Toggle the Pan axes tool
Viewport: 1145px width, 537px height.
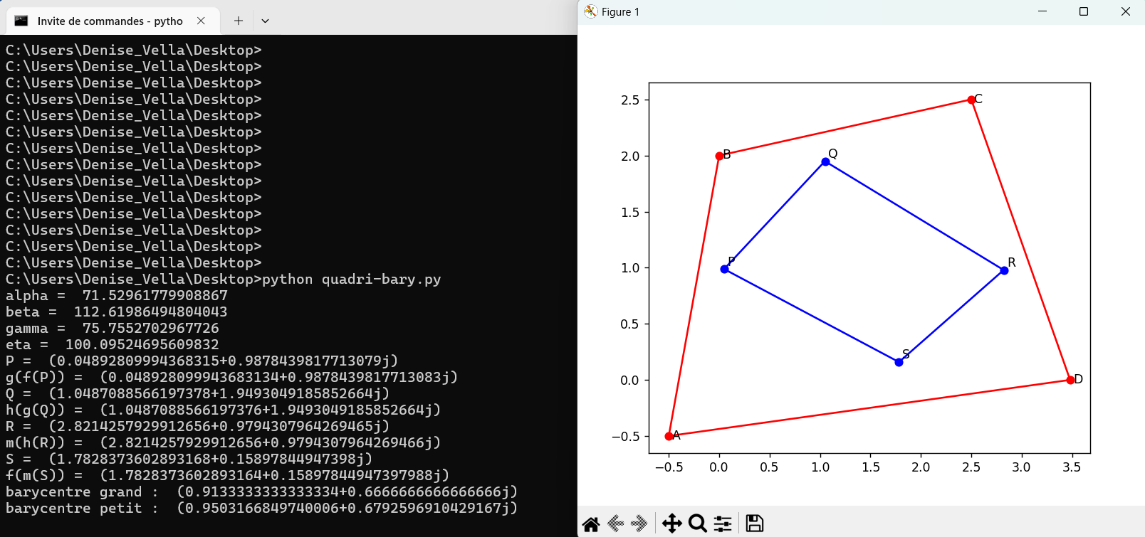[x=671, y=524]
